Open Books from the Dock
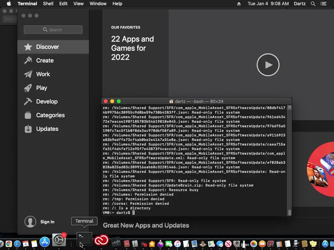Viewport: 334px width, 250px height. [262, 243]
